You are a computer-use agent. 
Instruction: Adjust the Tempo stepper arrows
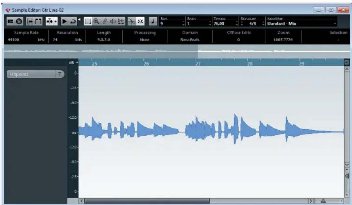pyautogui.click(x=237, y=24)
